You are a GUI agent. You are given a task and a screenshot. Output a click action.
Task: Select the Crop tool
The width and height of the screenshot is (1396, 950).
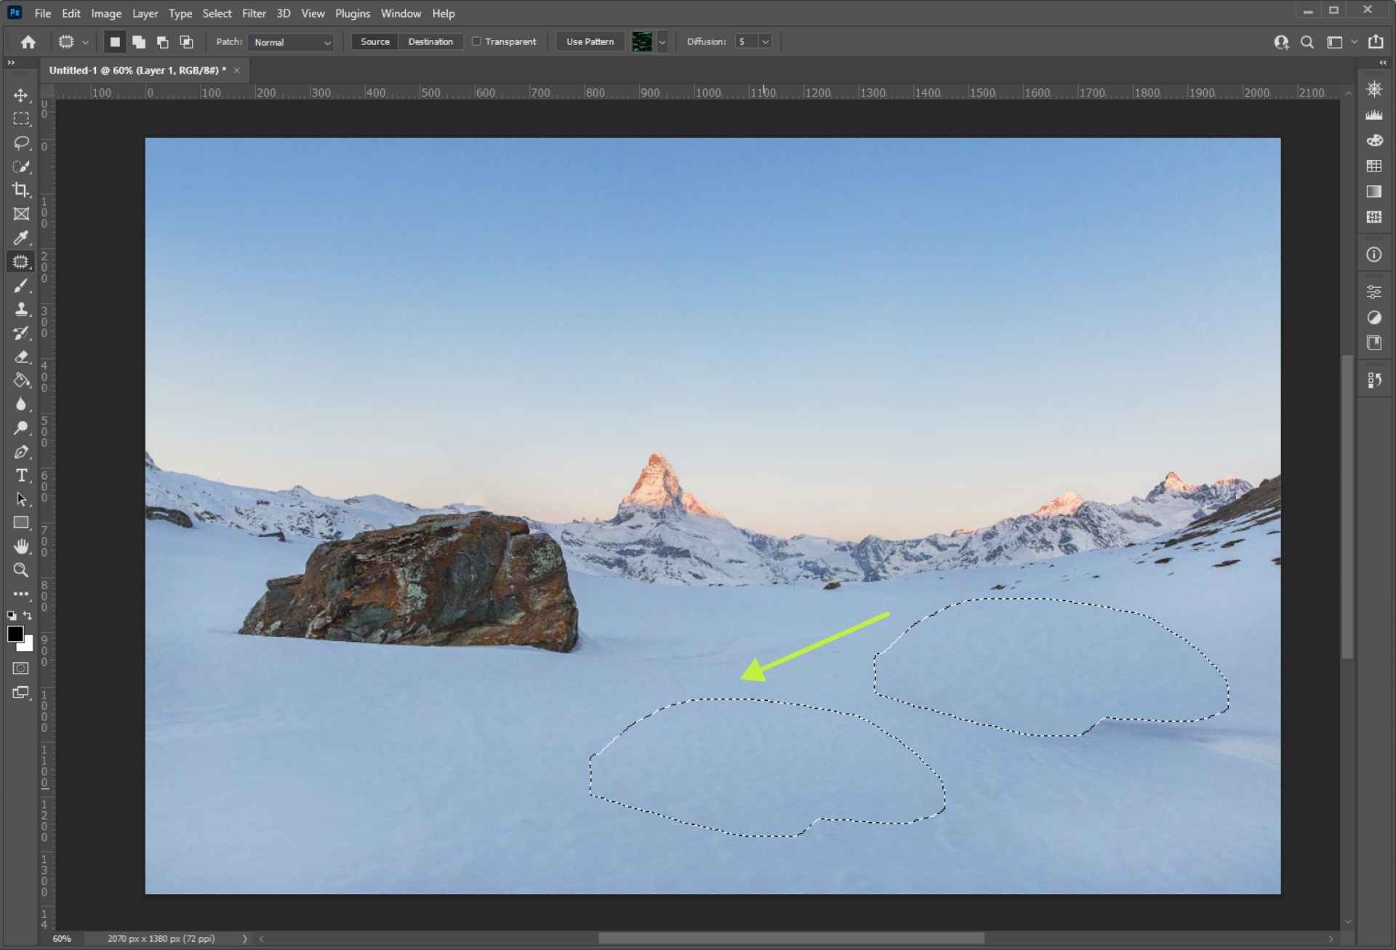click(21, 190)
